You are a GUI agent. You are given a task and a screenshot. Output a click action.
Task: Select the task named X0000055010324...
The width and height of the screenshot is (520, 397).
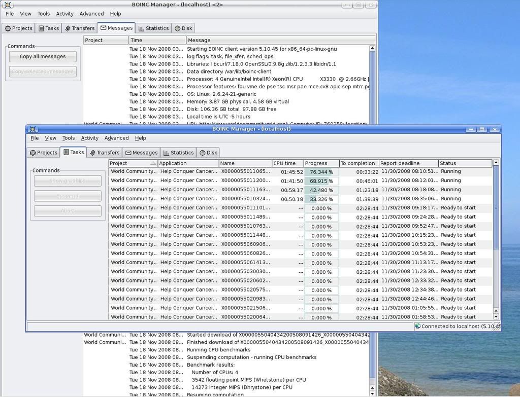[301, 199]
